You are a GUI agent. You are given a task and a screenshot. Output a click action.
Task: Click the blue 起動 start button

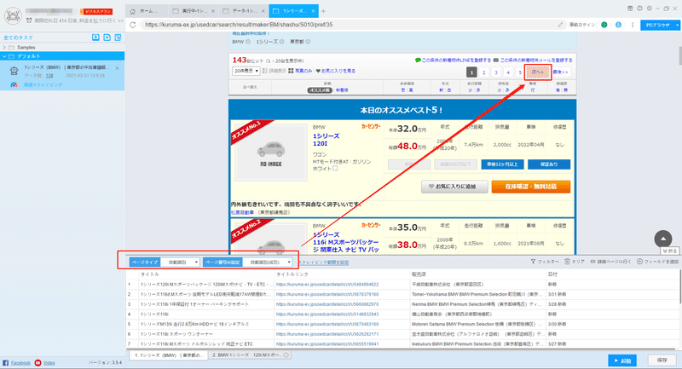pos(622,360)
